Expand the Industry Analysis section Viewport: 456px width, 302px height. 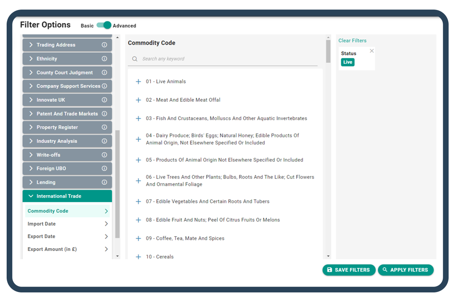pos(67,141)
